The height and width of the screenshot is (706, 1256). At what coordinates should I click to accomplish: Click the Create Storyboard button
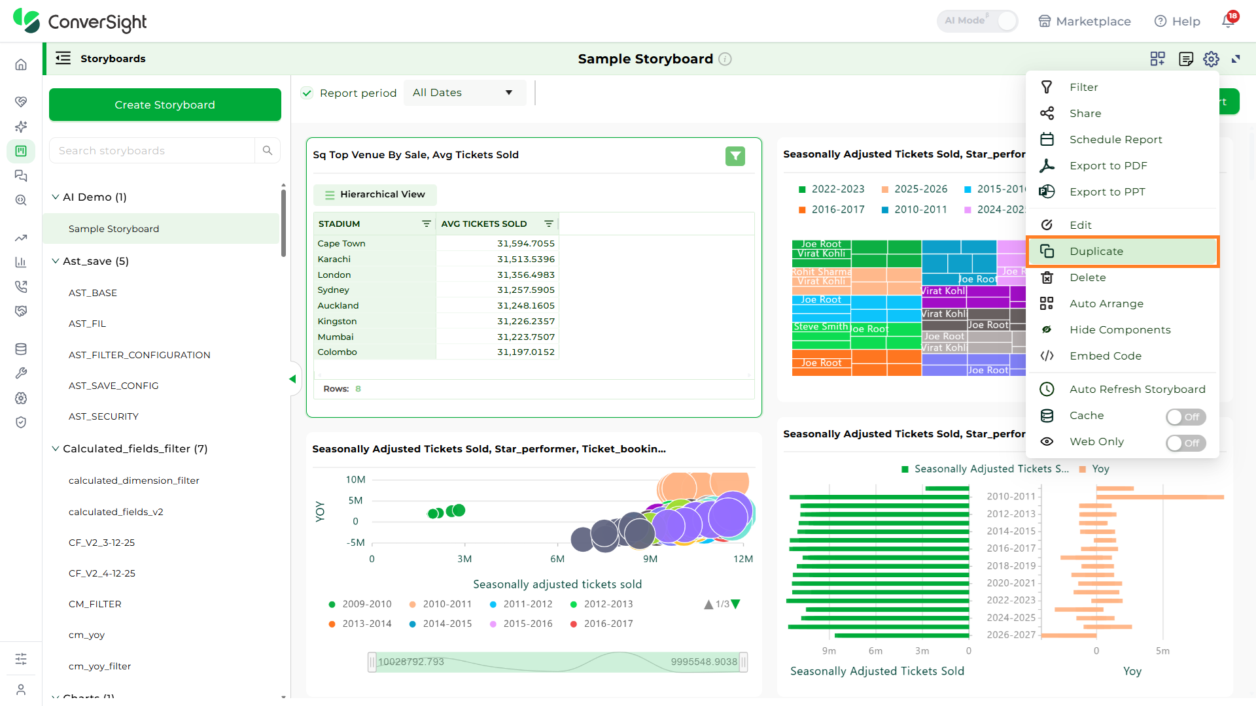tap(165, 105)
